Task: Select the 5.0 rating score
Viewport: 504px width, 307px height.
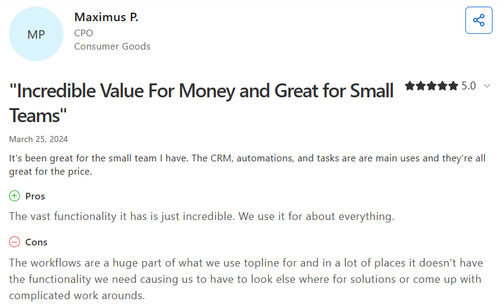Action: point(468,86)
